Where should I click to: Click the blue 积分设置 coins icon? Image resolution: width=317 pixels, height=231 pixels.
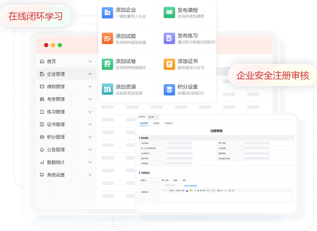(169, 89)
